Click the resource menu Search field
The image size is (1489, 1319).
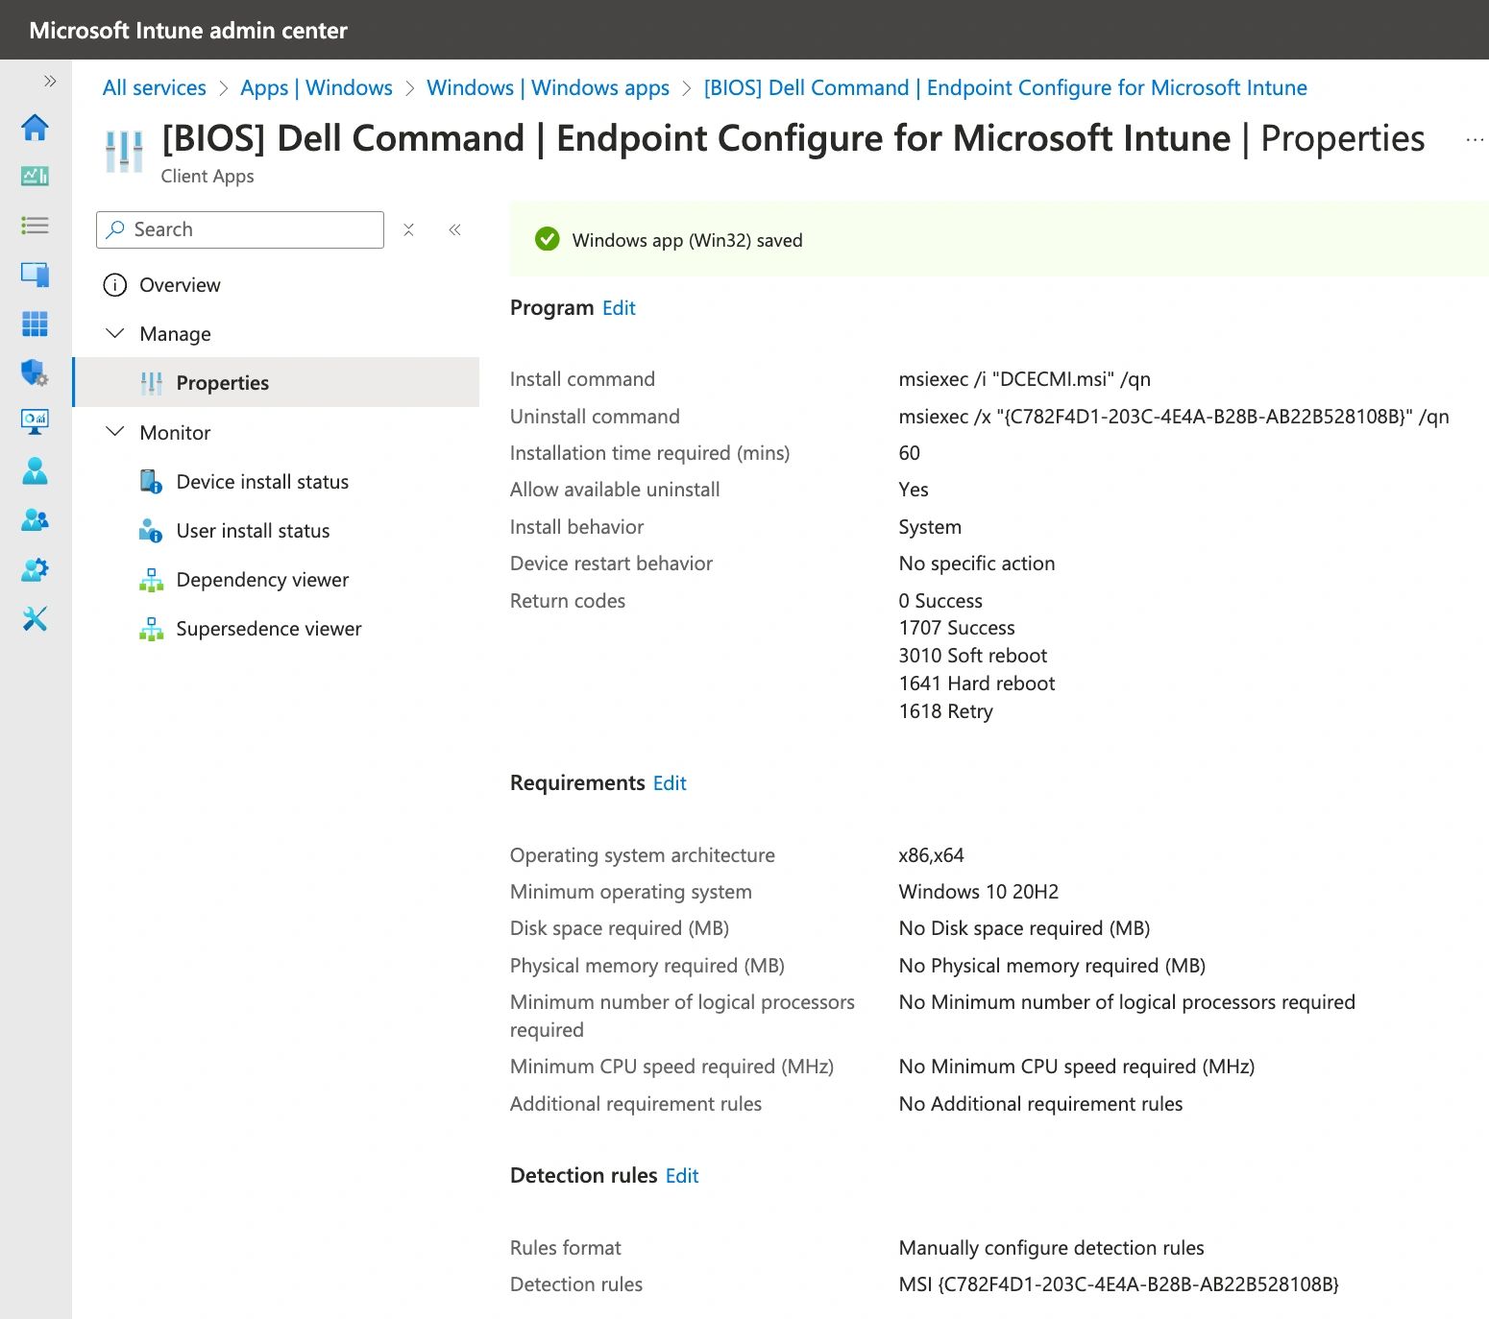click(x=250, y=229)
